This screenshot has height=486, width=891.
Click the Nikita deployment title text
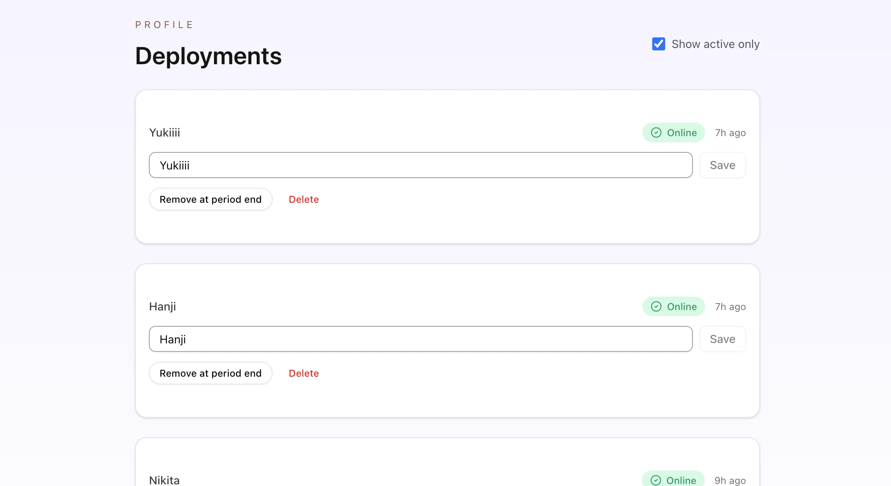click(164, 480)
